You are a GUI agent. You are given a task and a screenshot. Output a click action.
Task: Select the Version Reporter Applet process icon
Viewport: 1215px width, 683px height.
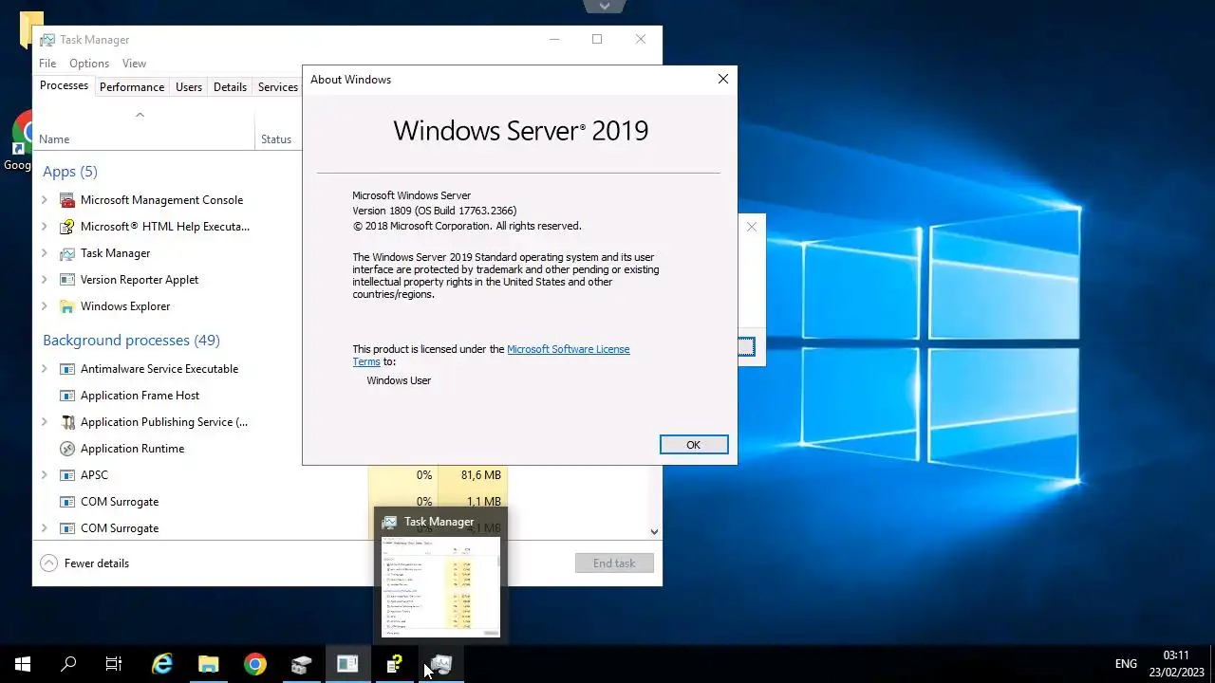tap(67, 280)
